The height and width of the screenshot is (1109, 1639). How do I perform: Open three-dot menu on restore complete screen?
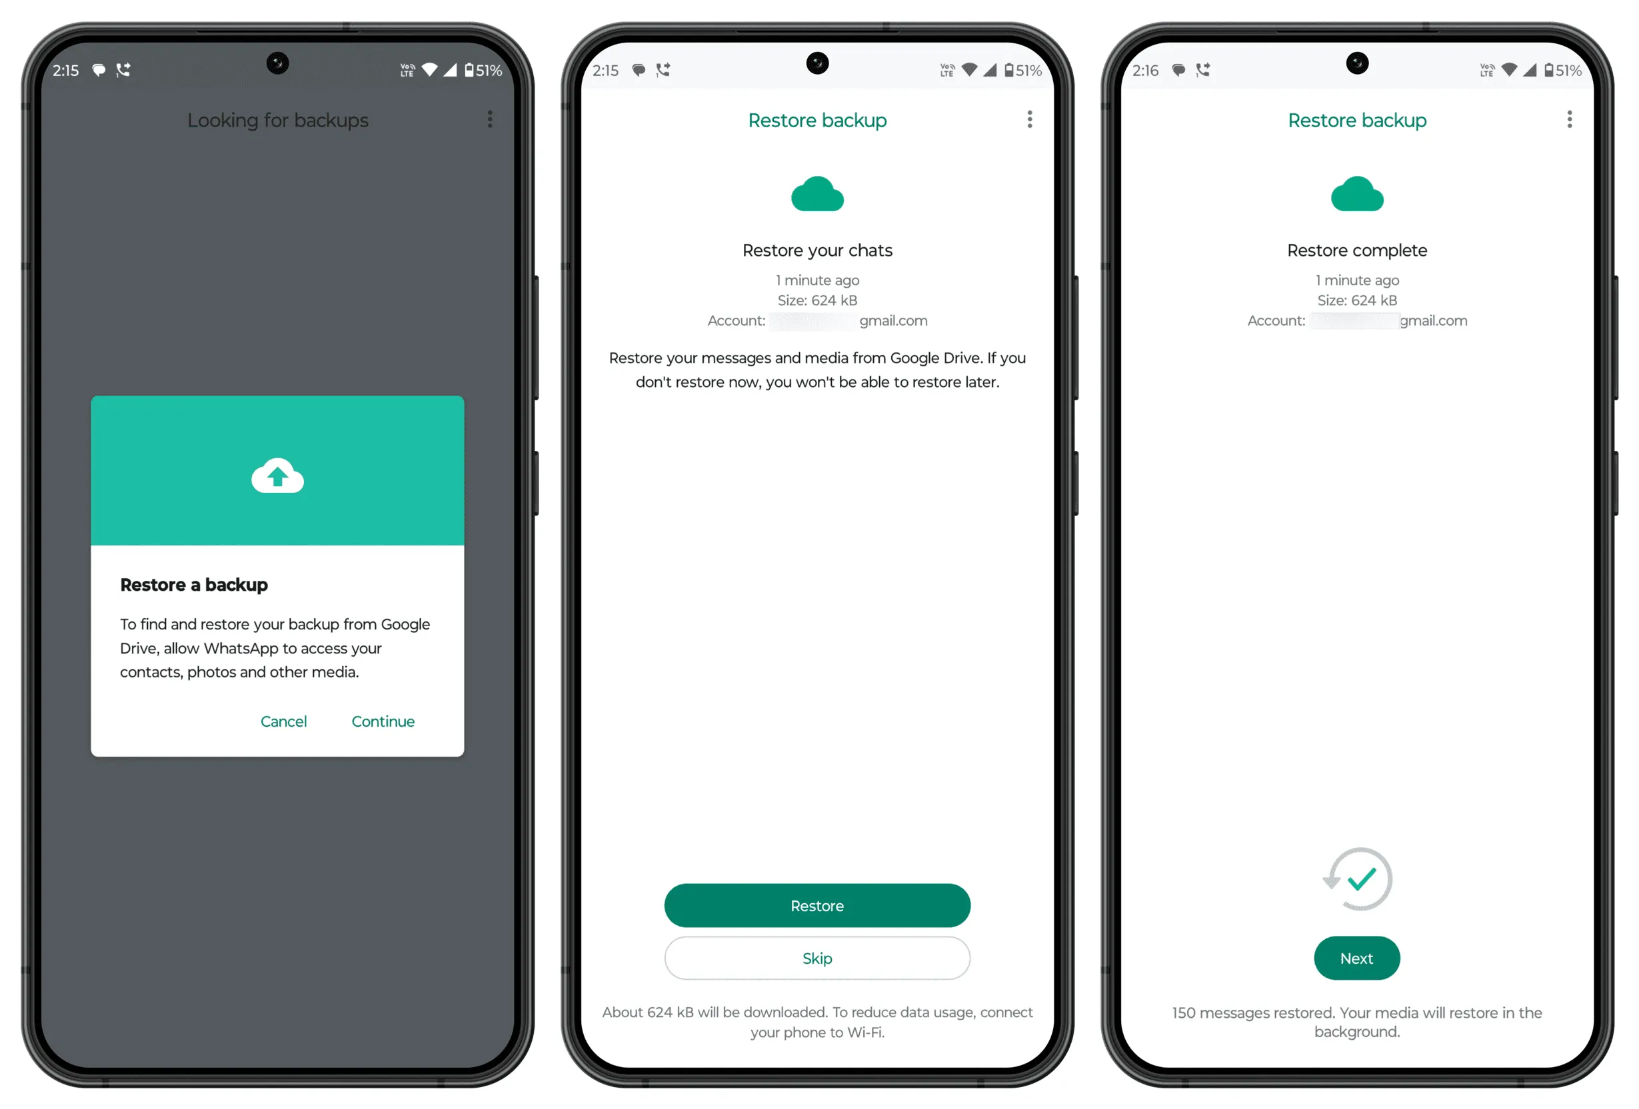pos(1570,120)
